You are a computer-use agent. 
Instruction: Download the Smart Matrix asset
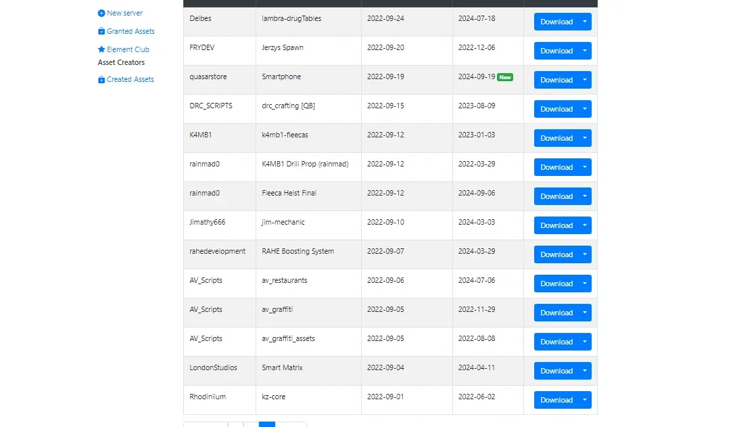point(556,371)
